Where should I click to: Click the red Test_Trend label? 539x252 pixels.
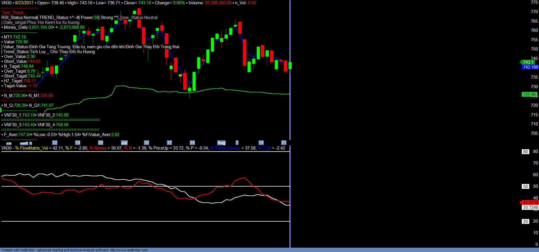click(x=13, y=13)
